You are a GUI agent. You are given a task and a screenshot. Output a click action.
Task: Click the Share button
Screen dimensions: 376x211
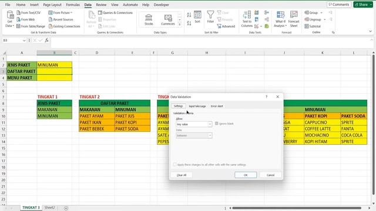click(x=361, y=5)
